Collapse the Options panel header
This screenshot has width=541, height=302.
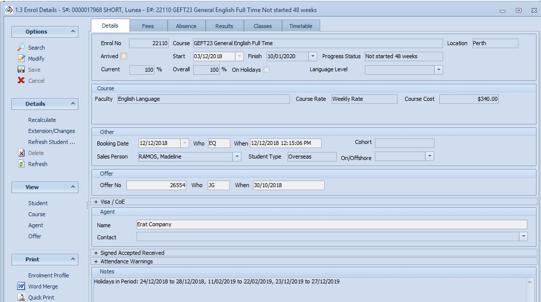pyautogui.click(x=73, y=32)
